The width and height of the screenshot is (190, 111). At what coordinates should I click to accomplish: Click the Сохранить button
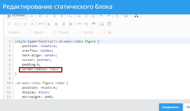[x=170, y=107]
